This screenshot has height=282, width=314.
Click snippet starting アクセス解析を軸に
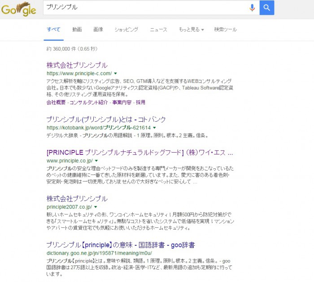pyautogui.click(x=140, y=88)
